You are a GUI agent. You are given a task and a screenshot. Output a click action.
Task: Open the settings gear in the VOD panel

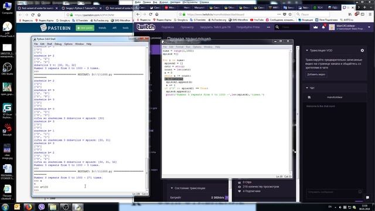(362, 50)
